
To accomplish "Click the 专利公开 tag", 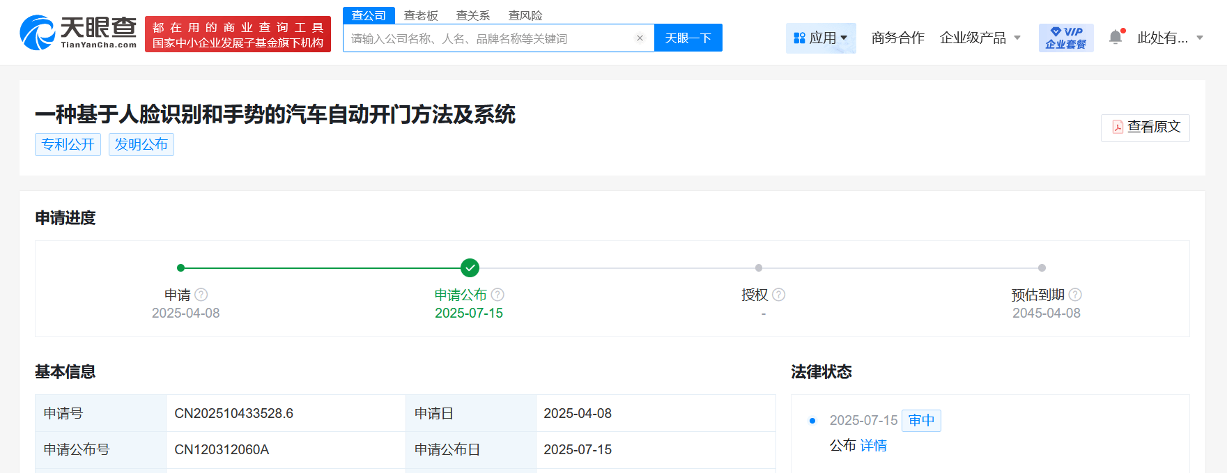I will (68, 144).
